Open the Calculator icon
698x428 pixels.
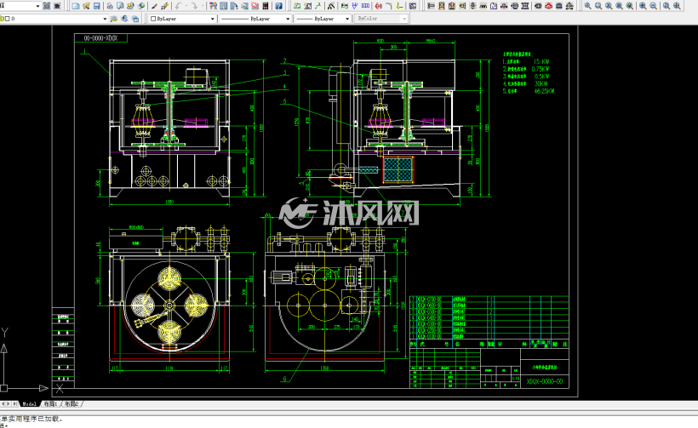(266, 6)
